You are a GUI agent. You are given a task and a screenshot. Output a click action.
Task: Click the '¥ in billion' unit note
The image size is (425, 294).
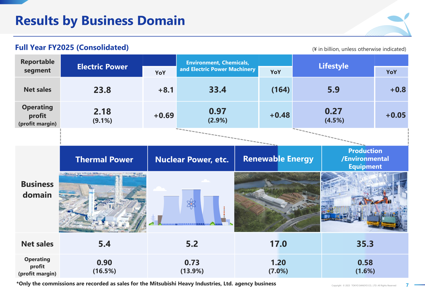tap(359, 49)
